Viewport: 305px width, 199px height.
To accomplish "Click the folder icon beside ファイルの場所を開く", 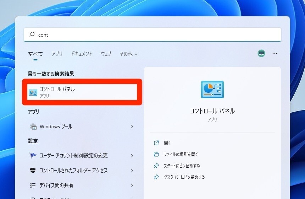I will (156, 154).
